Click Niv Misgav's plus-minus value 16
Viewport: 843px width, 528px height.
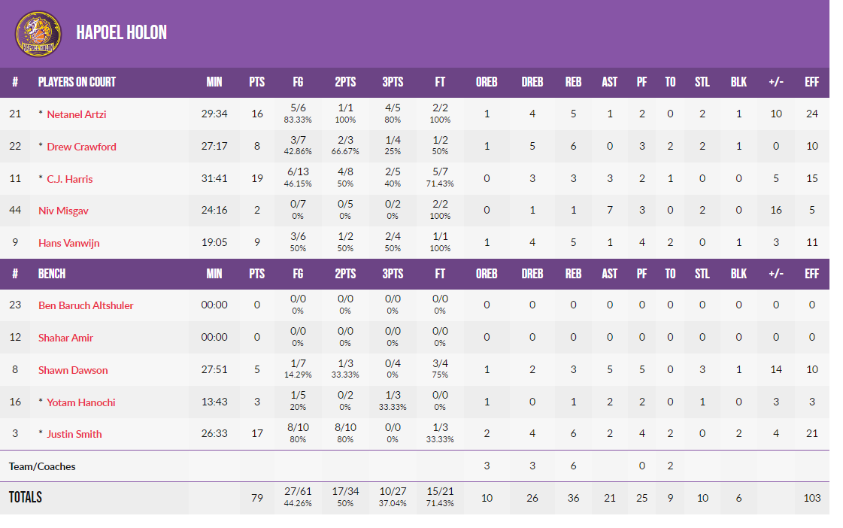click(x=776, y=211)
